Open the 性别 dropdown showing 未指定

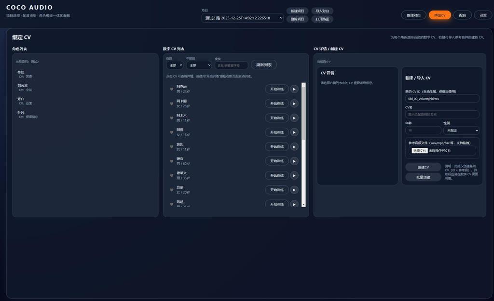(x=462, y=130)
